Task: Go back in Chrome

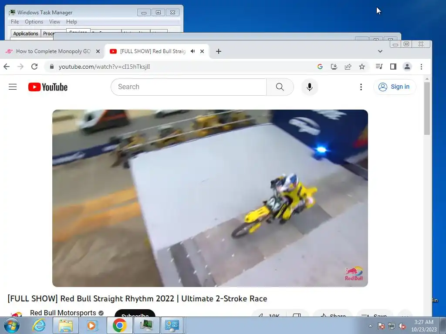Action: (7, 67)
